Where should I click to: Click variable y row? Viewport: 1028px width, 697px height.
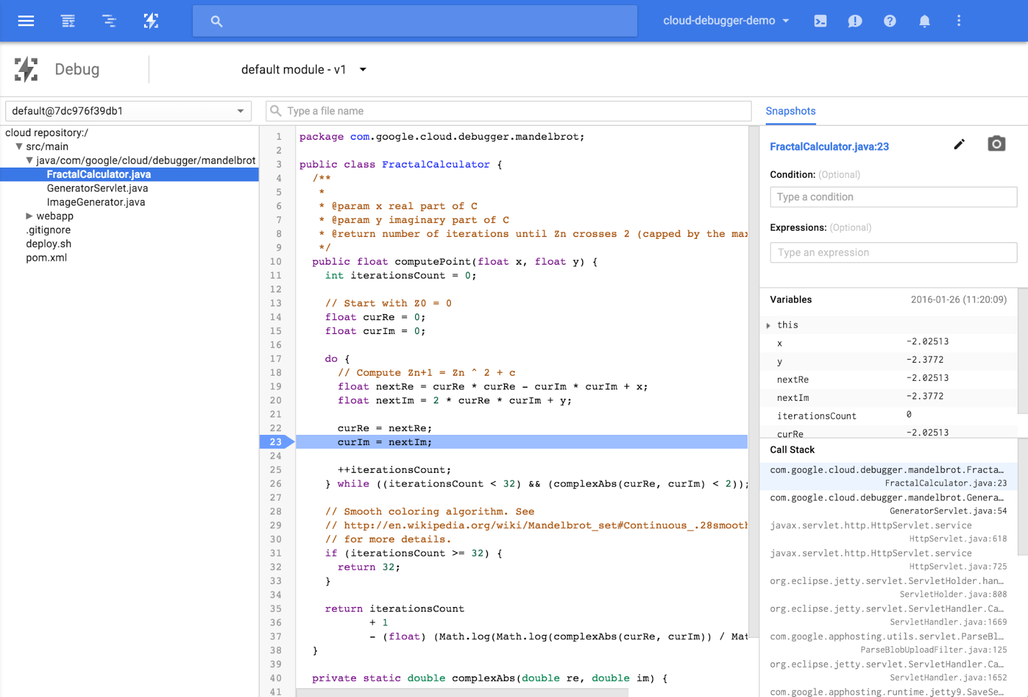click(x=889, y=360)
